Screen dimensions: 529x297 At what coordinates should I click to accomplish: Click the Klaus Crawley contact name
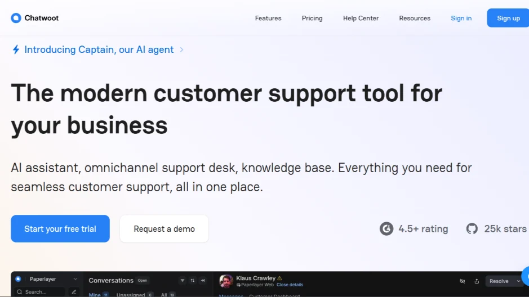(256, 278)
